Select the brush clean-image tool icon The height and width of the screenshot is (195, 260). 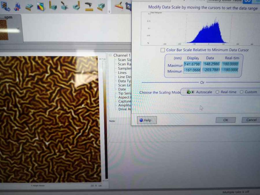coord(64,6)
